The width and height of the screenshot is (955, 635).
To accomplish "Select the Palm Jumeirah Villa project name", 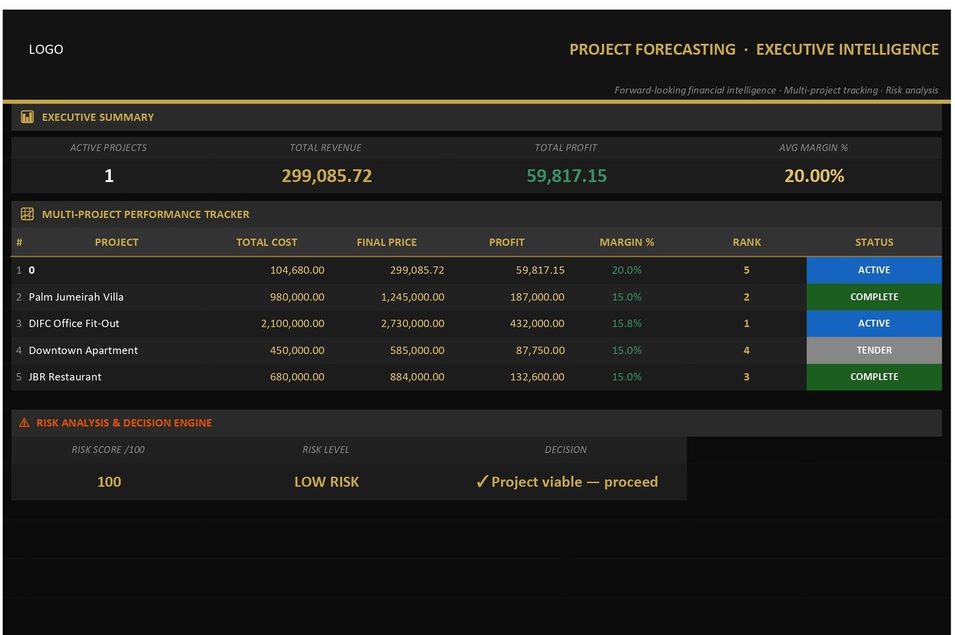I will [76, 297].
